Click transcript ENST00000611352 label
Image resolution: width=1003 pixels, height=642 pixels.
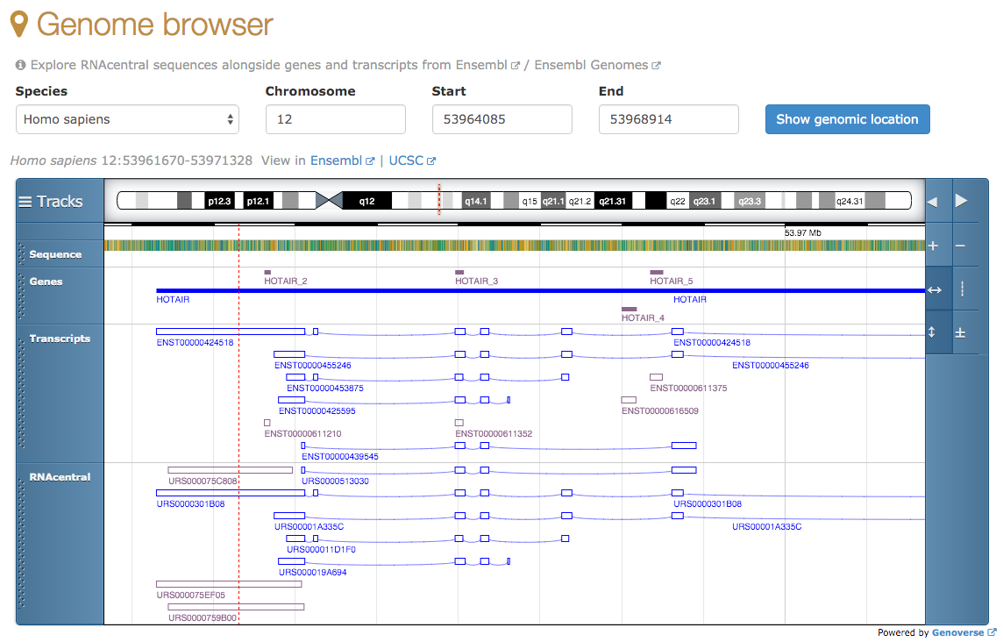494,433
